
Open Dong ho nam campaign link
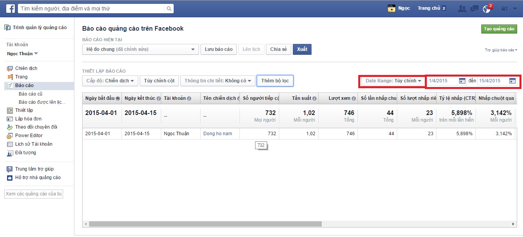click(x=218, y=134)
